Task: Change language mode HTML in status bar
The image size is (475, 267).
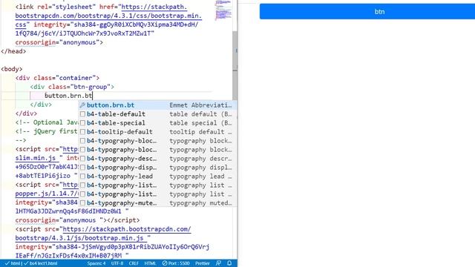Action: 150,263
